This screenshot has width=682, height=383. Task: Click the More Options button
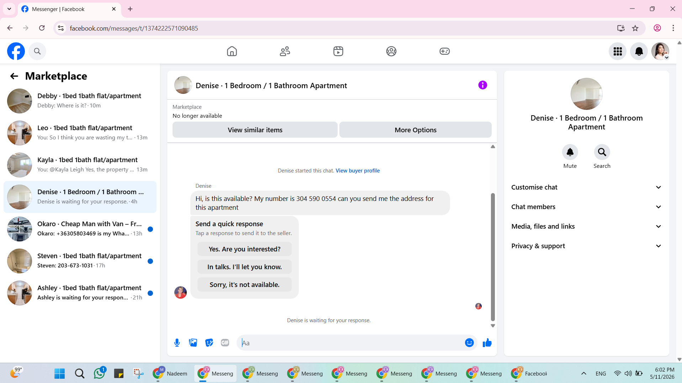coord(416,130)
